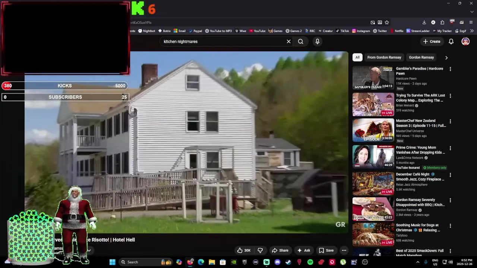
Task: Select Gordon Ramsay filter chip
Action: click(421, 57)
